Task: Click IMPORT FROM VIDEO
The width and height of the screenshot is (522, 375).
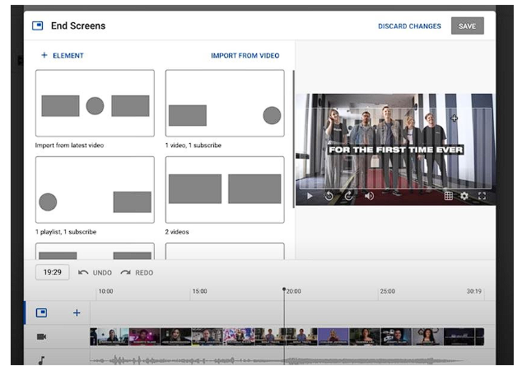Action: click(x=245, y=56)
